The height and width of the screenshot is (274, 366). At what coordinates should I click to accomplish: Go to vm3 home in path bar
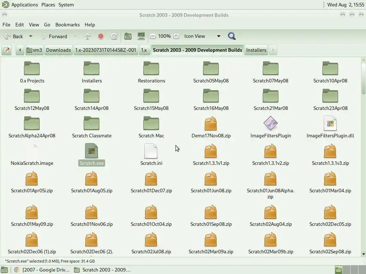(34, 50)
